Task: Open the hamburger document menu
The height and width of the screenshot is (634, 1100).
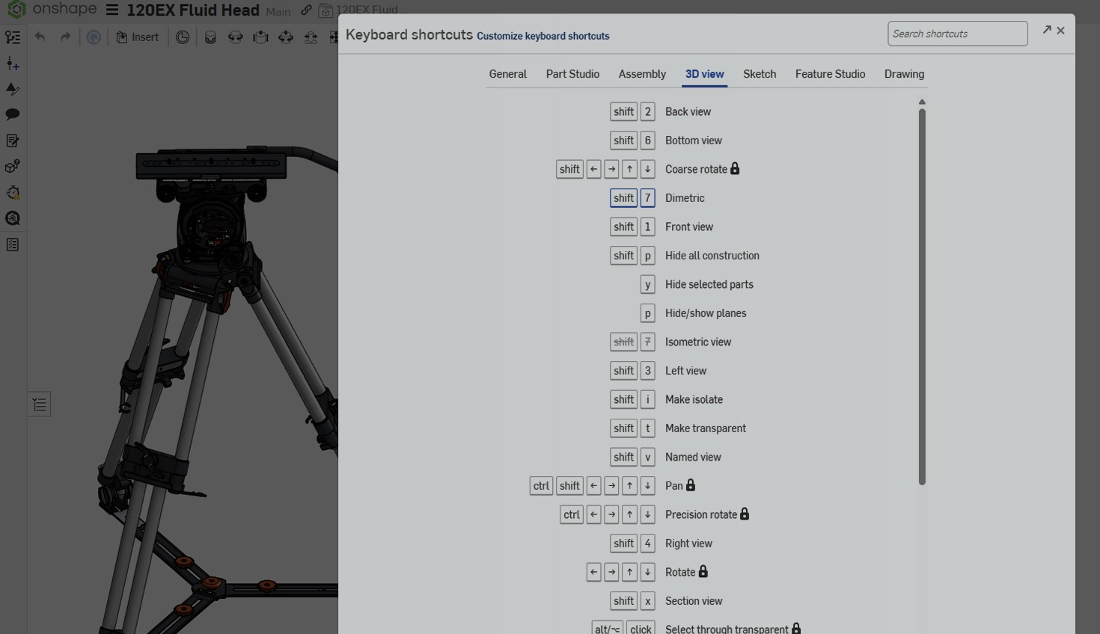Action: (x=112, y=10)
